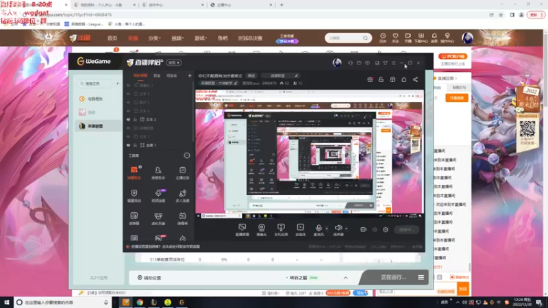
Task: Click WeGame 搜索应用 search field
Action: [95, 84]
